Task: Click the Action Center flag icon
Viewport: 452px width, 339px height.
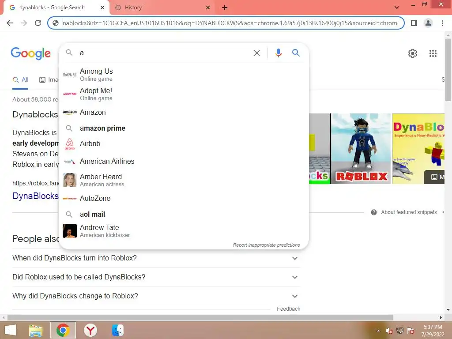Action: pyautogui.click(x=411, y=331)
